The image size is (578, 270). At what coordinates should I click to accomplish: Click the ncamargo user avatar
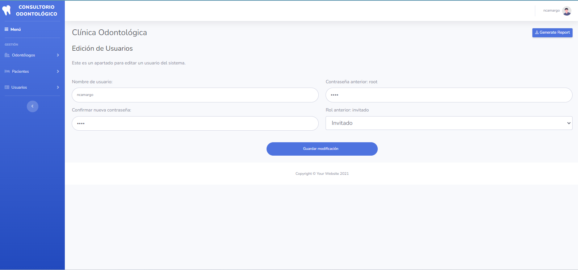[567, 11]
